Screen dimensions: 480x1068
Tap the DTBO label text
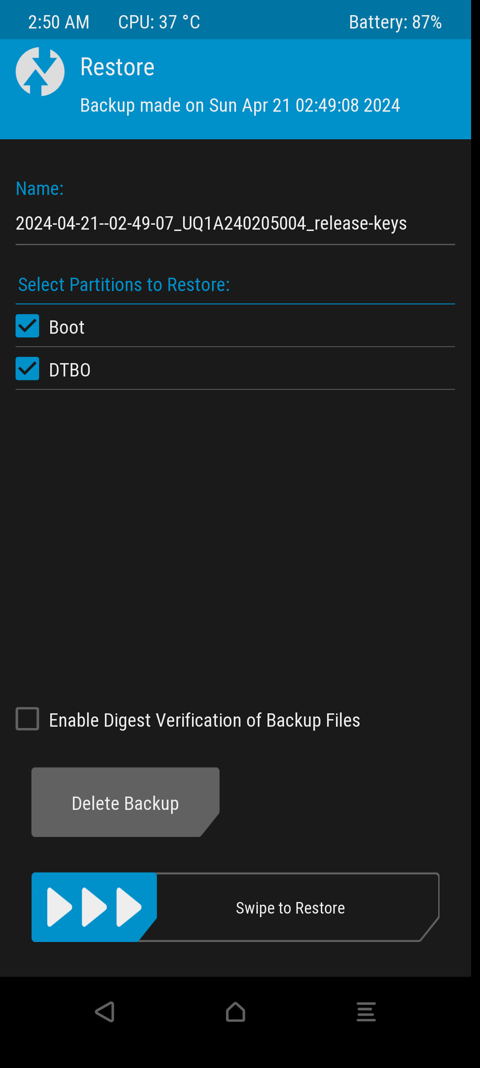[x=70, y=370]
